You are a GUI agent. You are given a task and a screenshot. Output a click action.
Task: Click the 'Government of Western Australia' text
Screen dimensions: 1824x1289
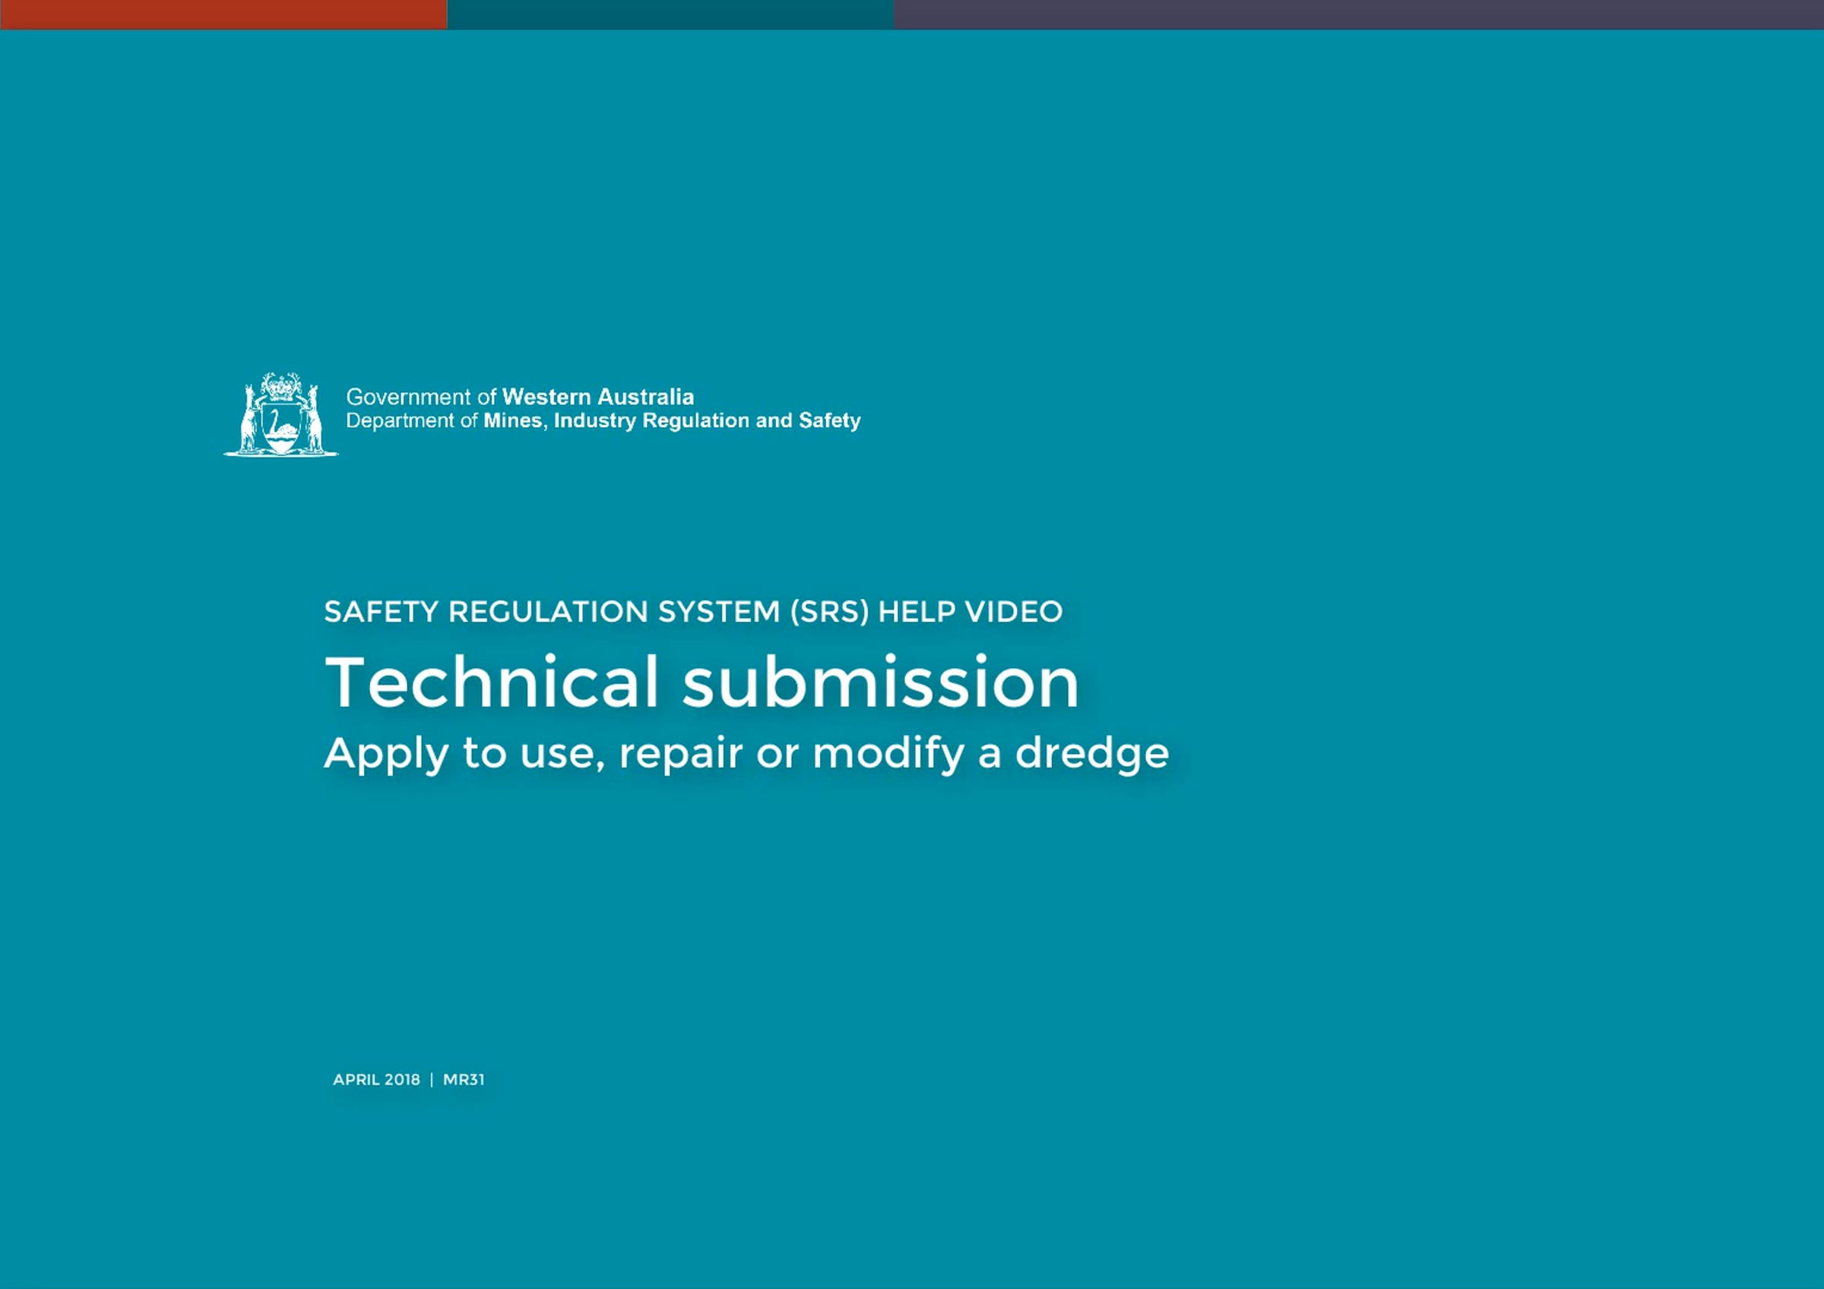click(x=520, y=396)
